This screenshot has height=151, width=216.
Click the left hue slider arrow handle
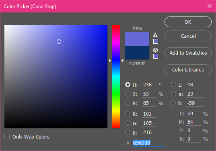110,60
